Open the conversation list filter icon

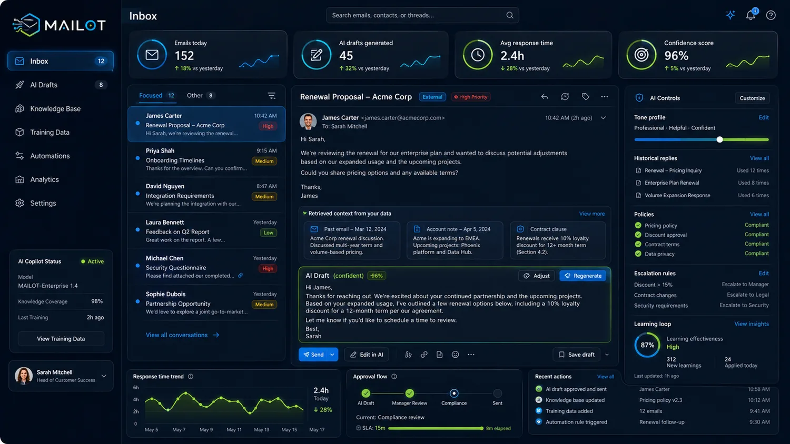point(272,96)
